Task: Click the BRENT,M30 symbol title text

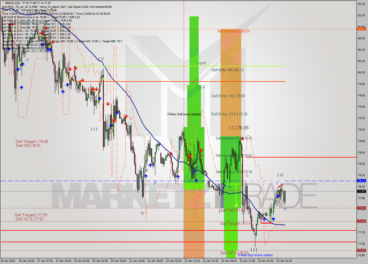Action: pyautogui.click(x=13, y=3)
